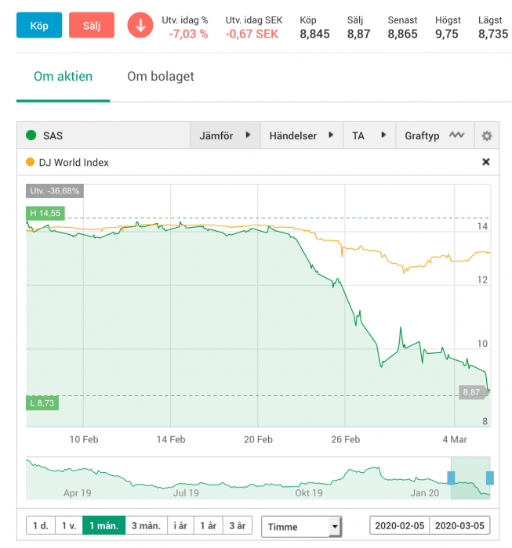Click the left blue range slider handle
Image resolution: width=512 pixels, height=548 pixels.
tap(451, 478)
